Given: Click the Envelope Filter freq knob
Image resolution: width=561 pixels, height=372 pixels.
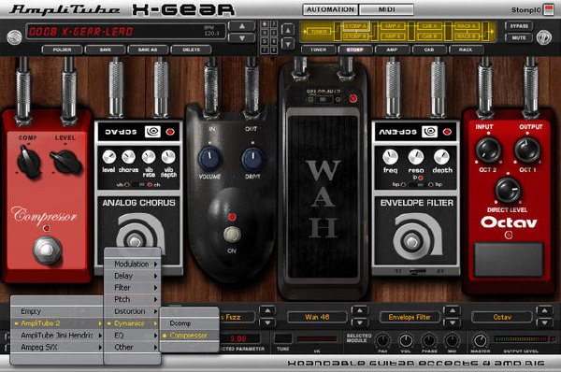Looking at the screenshot, I should pos(390,157).
